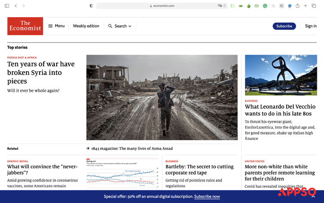The height and width of the screenshot is (203, 324).
Task: Go forward to the next page
Action: pyautogui.click(x=23, y=6)
